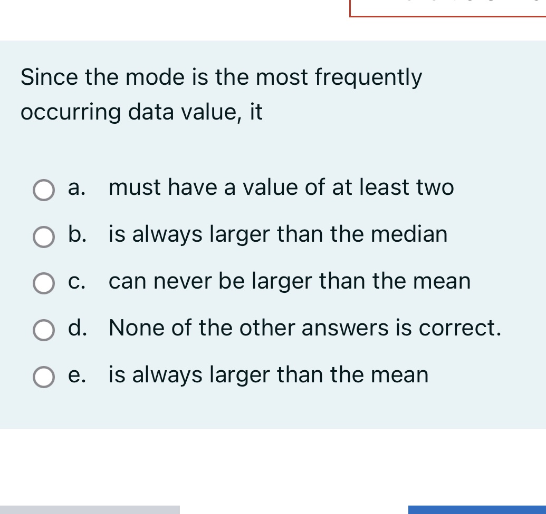This screenshot has width=546, height=514.
Task: Select radio button for option b
Action: click(x=44, y=237)
